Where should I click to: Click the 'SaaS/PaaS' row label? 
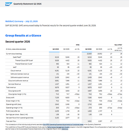[x=17, y=57]
